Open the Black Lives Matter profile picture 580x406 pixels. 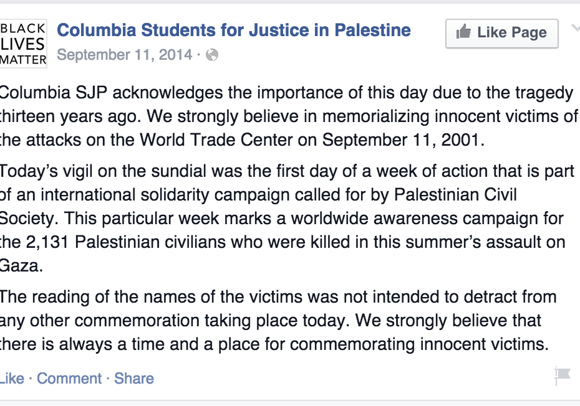(23, 44)
